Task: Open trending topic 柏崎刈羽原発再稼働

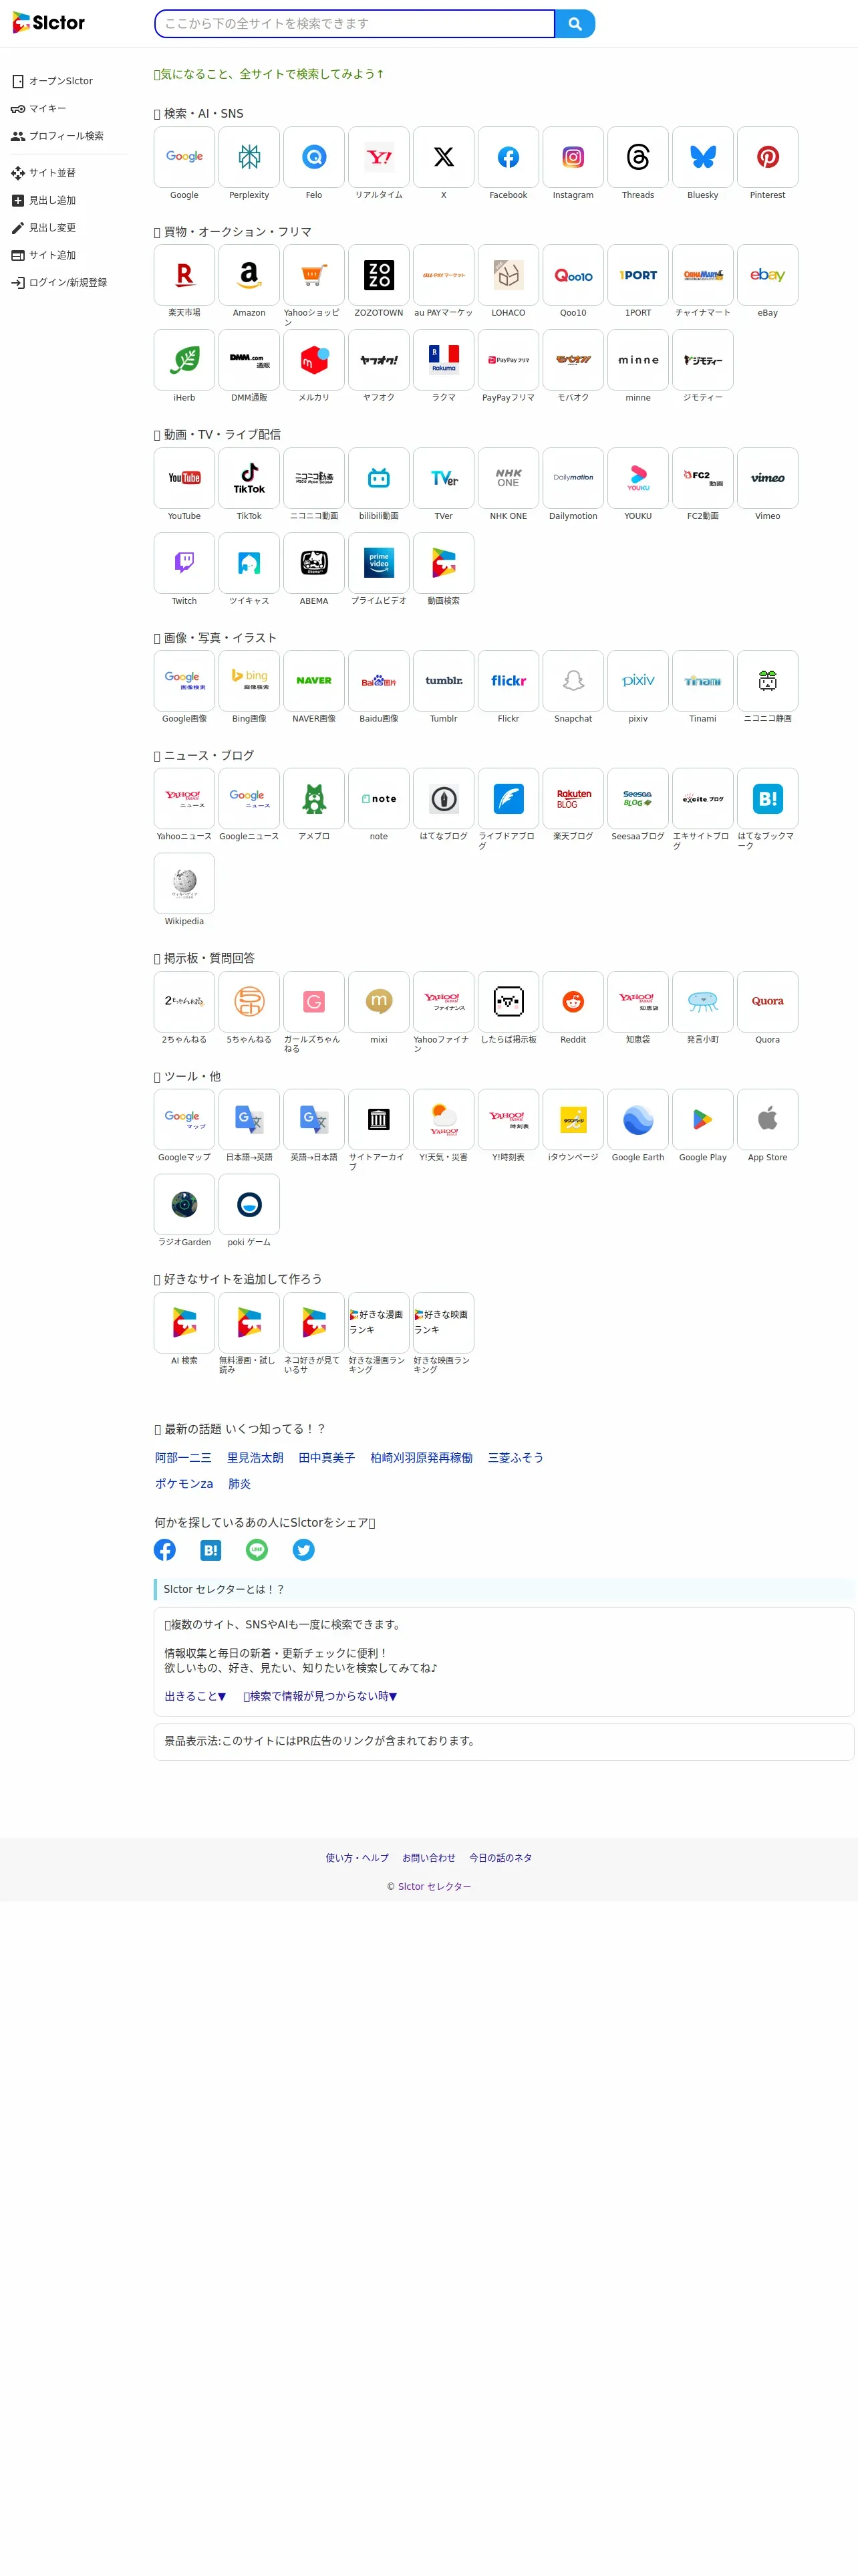Action: pyautogui.click(x=422, y=1458)
